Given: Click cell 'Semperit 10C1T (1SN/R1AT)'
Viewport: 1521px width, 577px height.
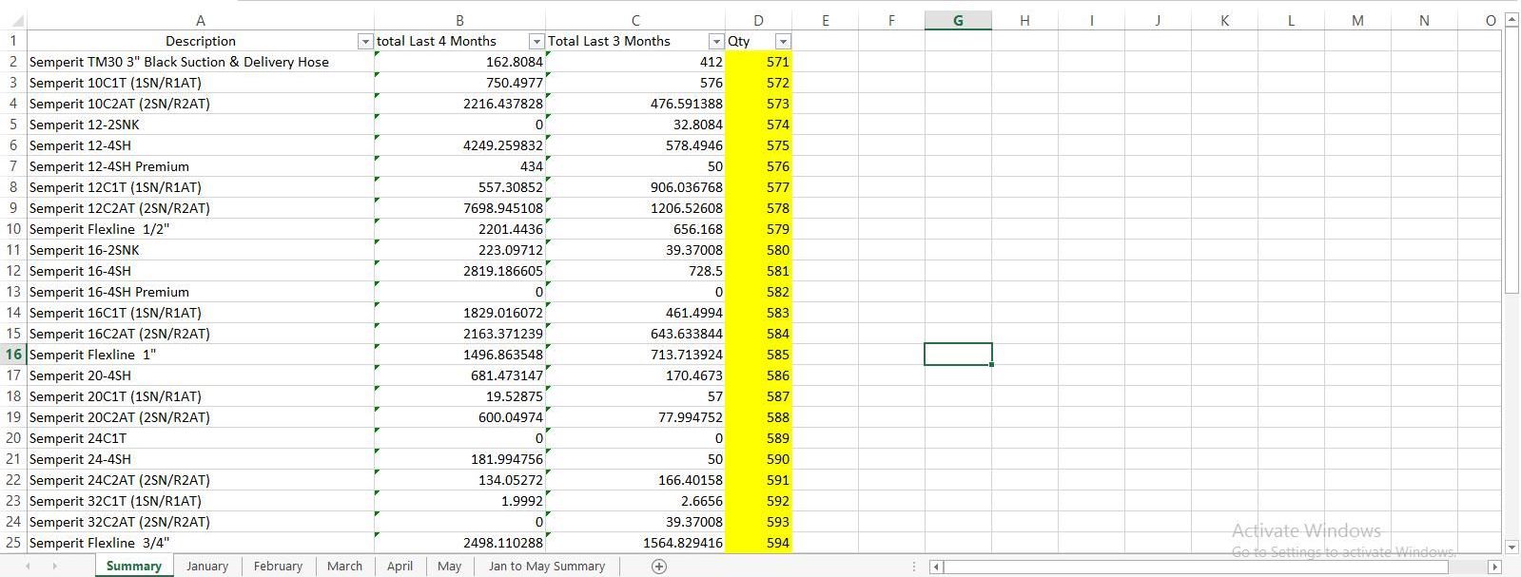Looking at the screenshot, I should click(200, 83).
